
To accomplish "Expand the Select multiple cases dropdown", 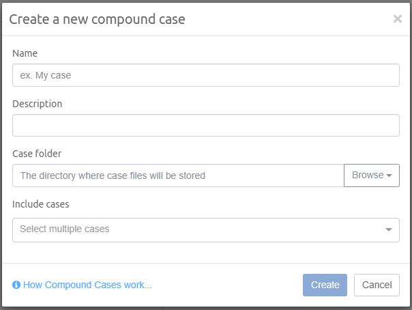I will [x=205, y=229].
